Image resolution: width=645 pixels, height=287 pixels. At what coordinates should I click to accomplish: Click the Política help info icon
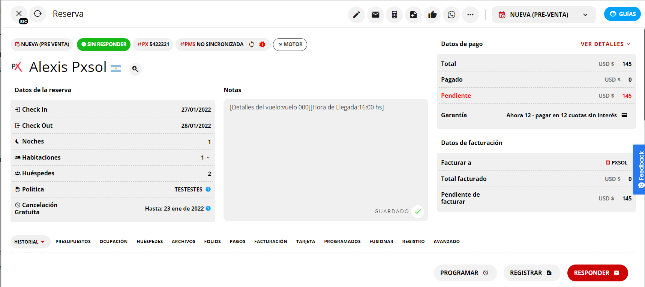[208, 189]
